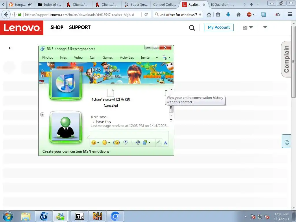Click your own green avatar display picture
This screenshot has height=222, width=296.
point(66,127)
